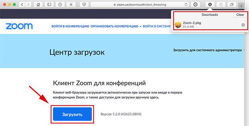The image size is (249, 126).
Task: Toggle the Safari downloads button
Action: [x=210, y=5]
